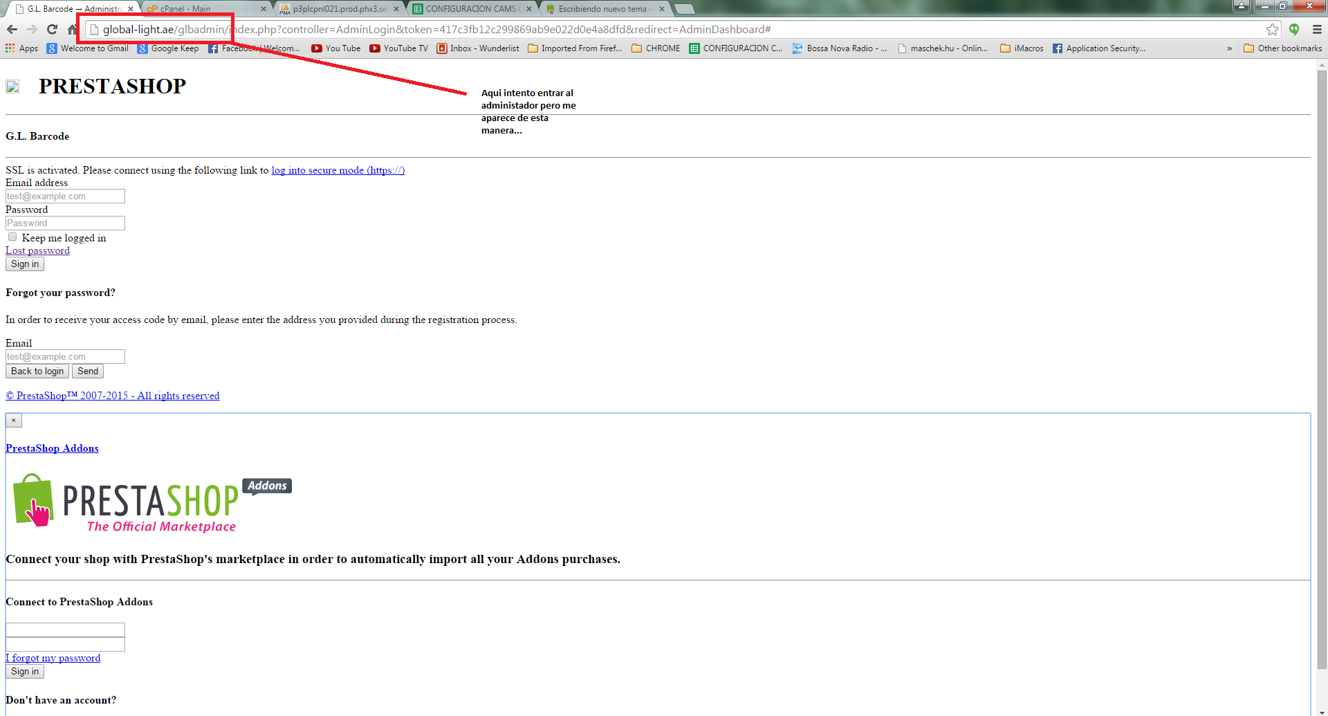Open the PrestaShop Addons heading link
Image resolution: width=1328 pixels, height=716 pixels.
coord(52,449)
